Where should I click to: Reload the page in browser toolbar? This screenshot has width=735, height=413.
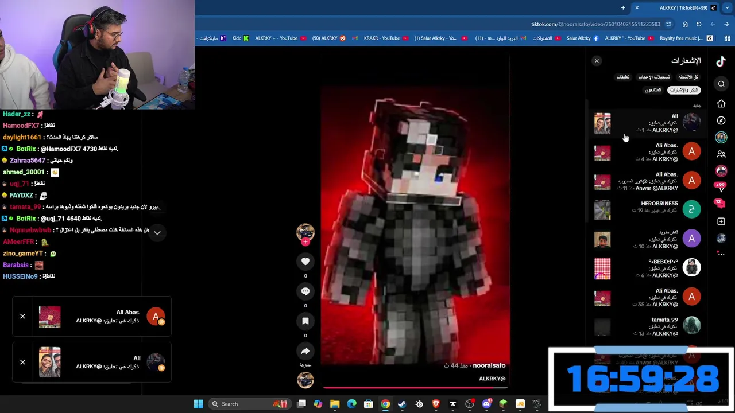coord(699,24)
